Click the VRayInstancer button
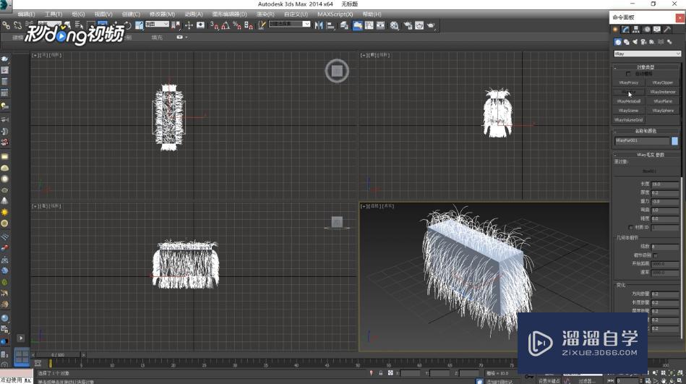 point(663,92)
